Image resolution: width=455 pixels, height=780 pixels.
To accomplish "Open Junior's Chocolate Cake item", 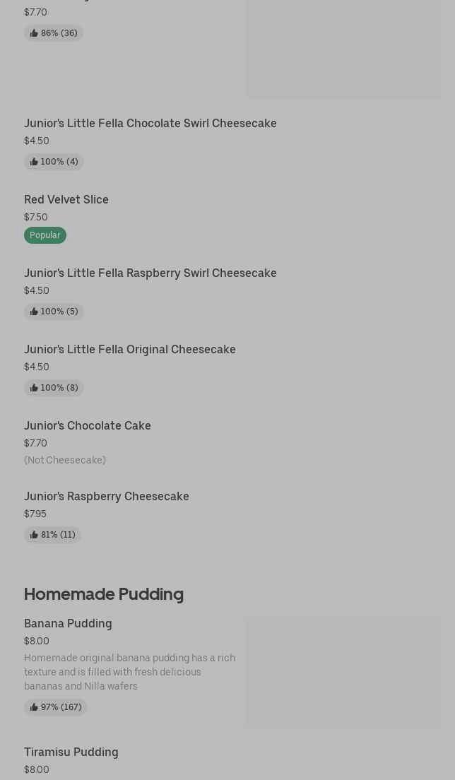I will tap(88, 425).
